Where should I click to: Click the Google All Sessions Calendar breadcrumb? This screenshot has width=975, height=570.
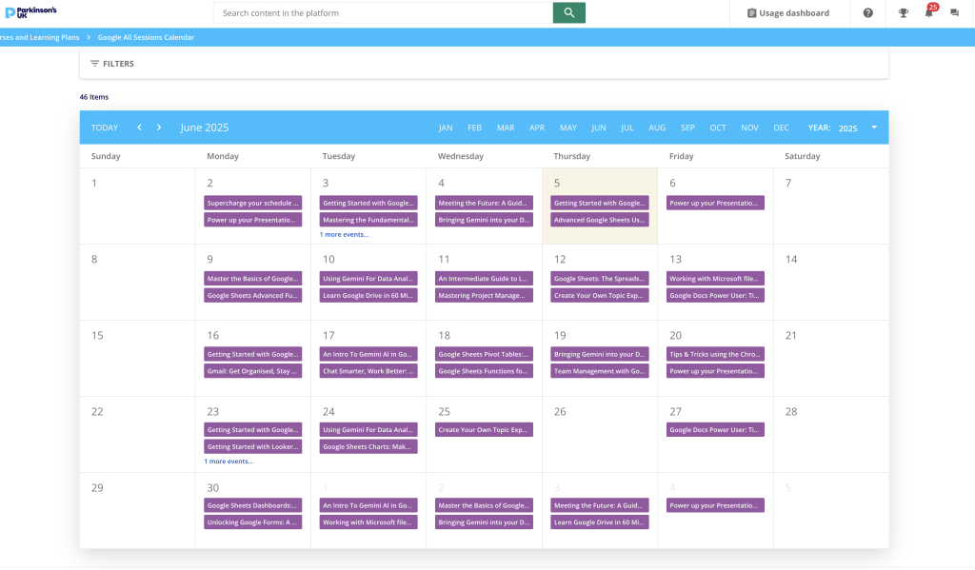(146, 37)
